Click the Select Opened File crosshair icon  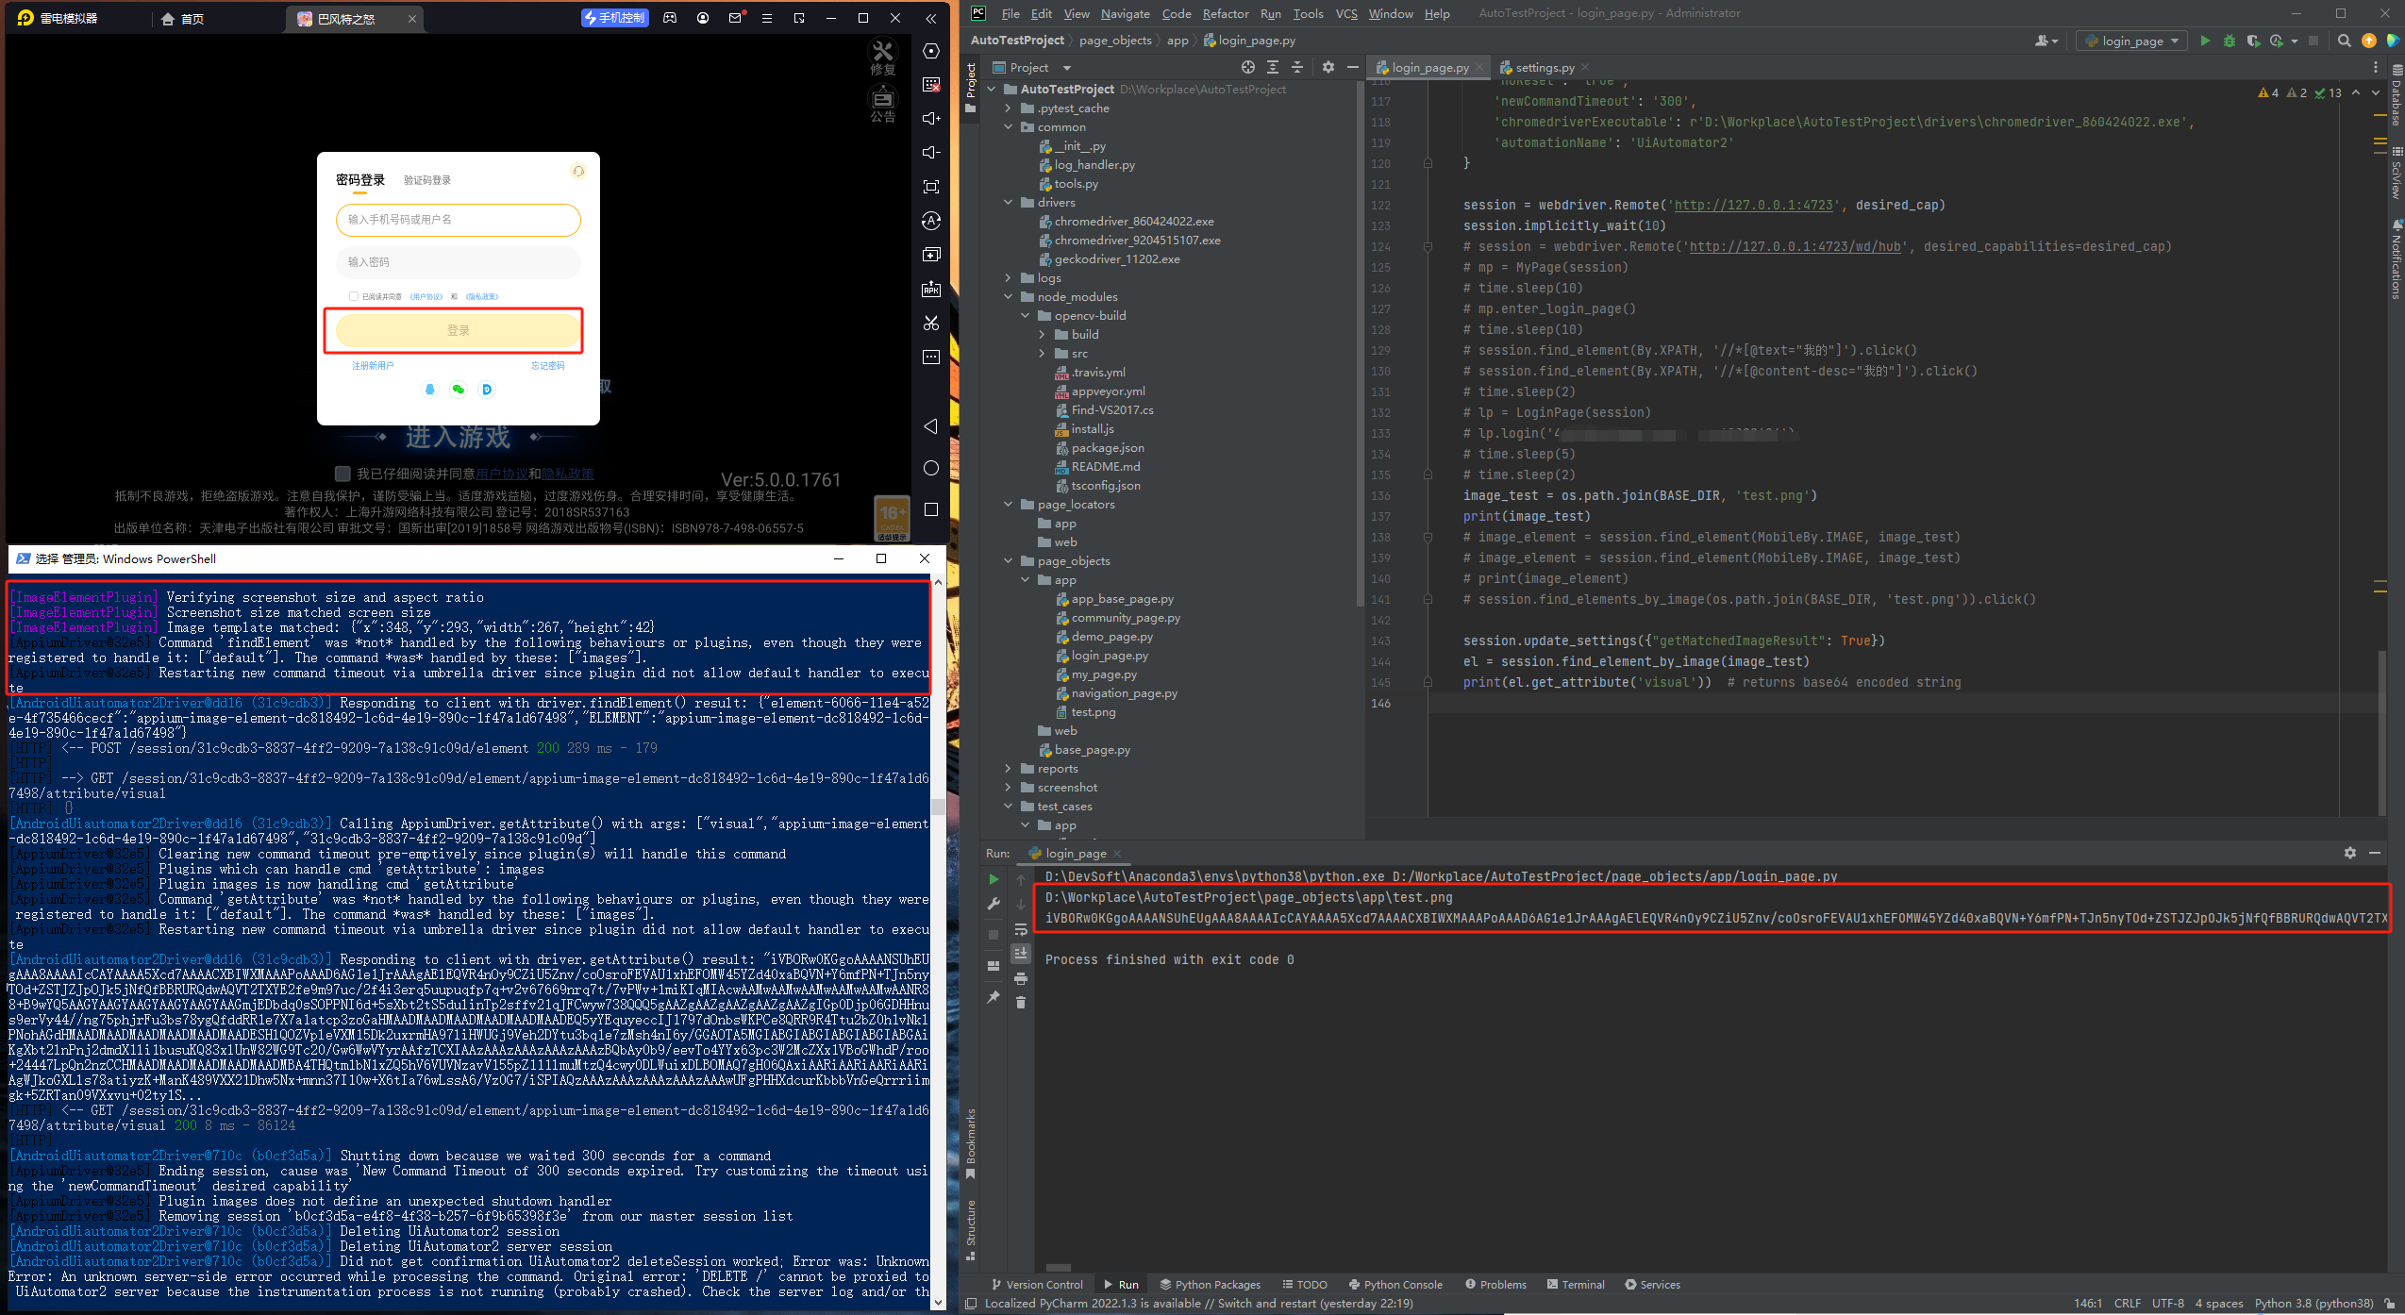coord(1247,67)
